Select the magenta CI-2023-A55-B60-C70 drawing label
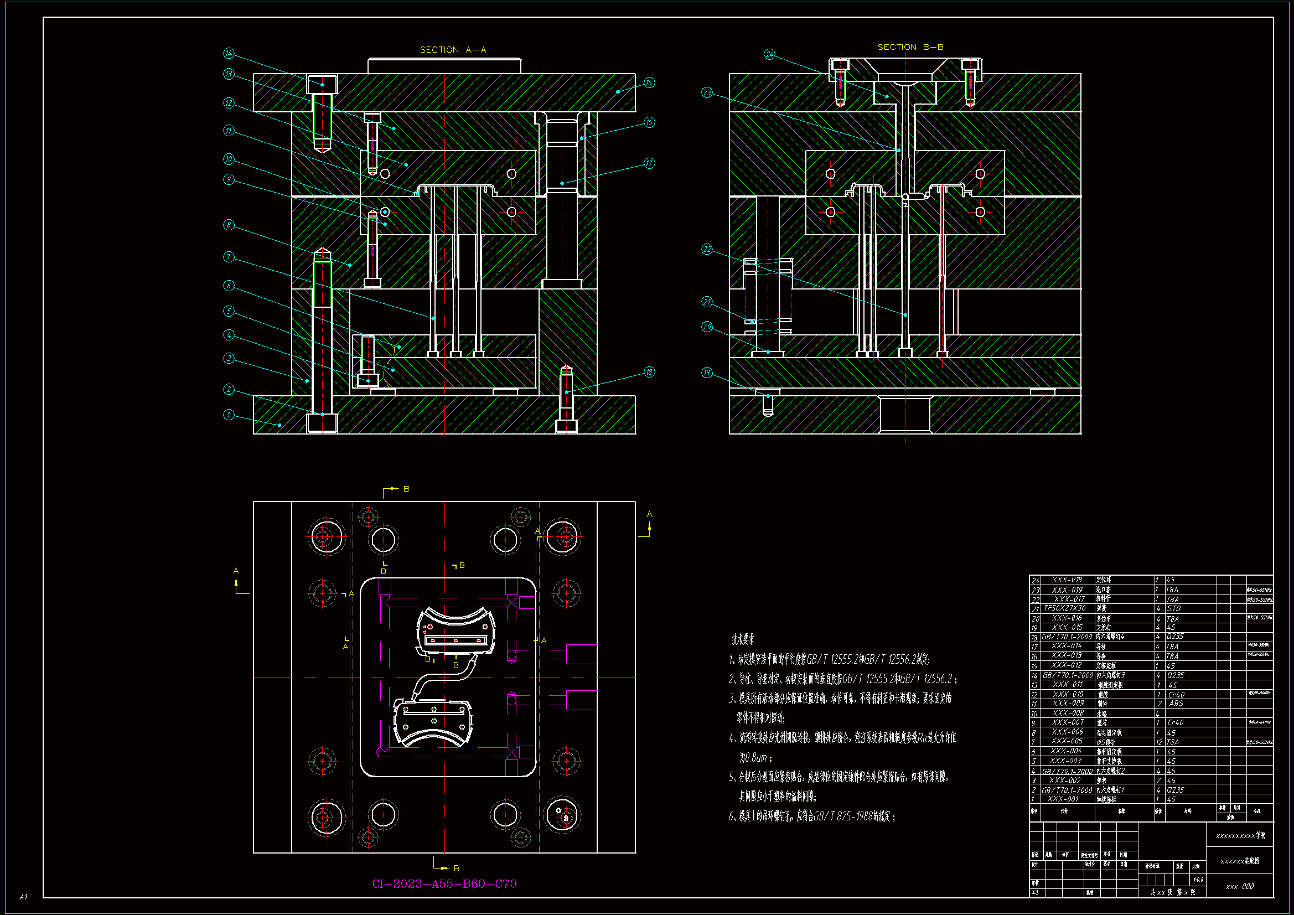The width and height of the screenshot is (1294, 915). [444, 884]
